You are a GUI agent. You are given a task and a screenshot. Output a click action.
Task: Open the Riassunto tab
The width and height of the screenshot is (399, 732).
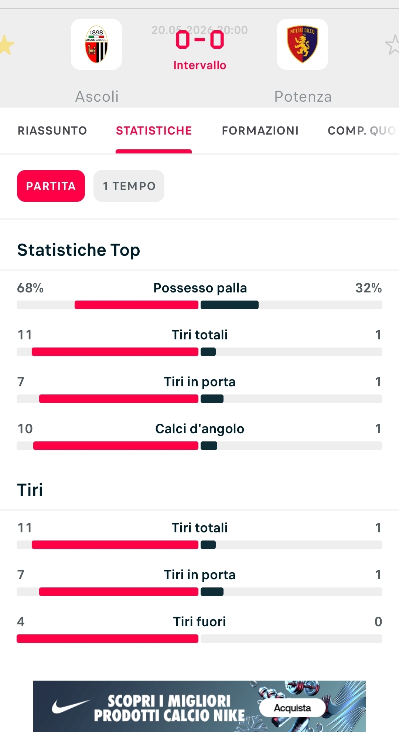coord(52,131)
